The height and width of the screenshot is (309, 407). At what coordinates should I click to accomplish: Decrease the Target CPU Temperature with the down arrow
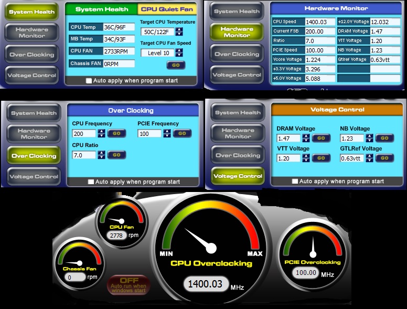[x=179, y=34]
